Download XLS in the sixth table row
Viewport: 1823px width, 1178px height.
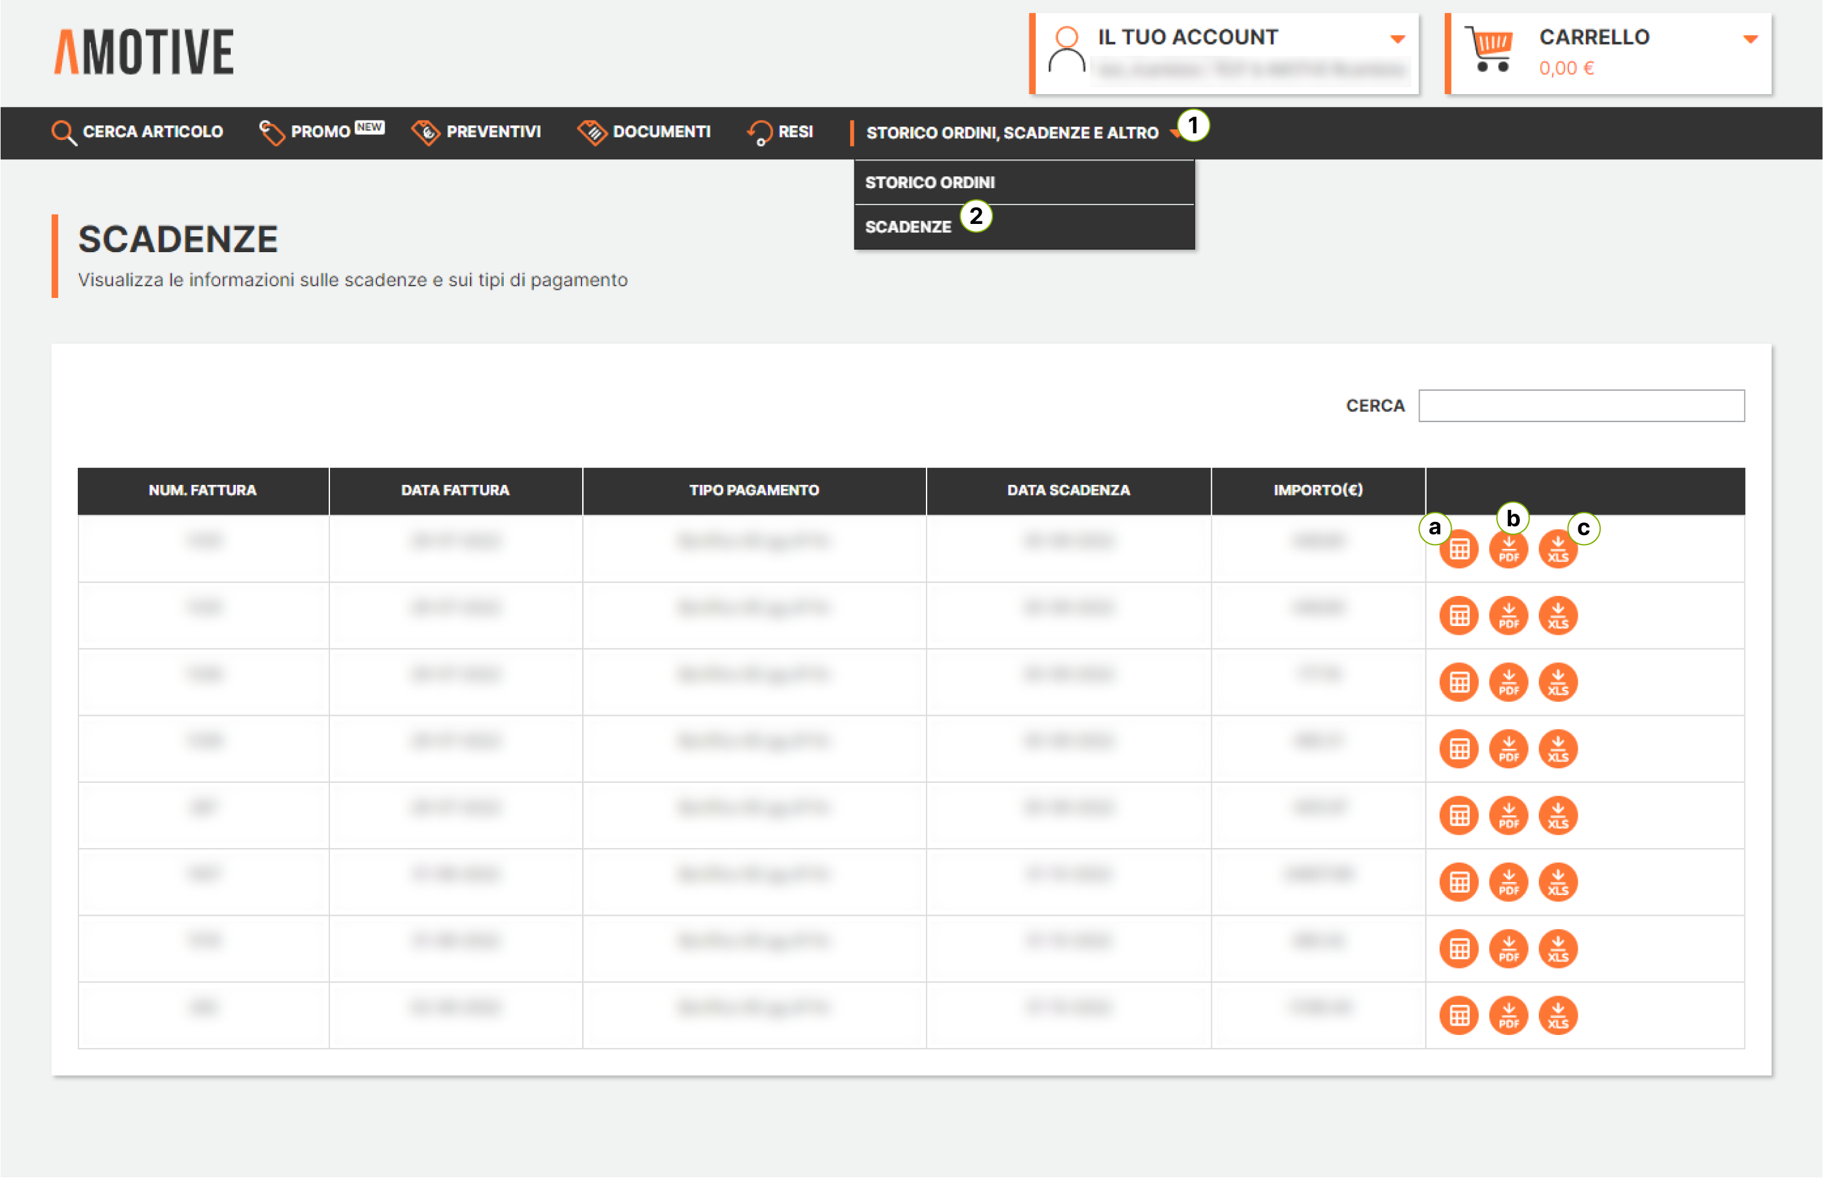click(x=1558, y=882)
